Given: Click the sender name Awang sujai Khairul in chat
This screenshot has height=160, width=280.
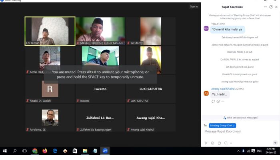Looking at the screenshot, I should (x=223, y=89).
